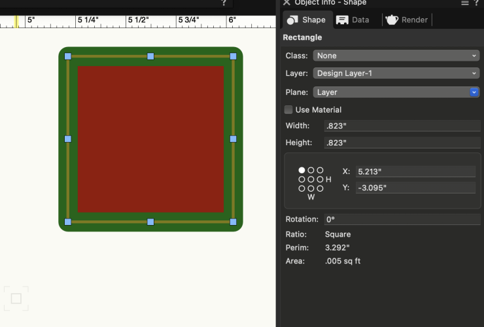
Task: Click the small square icon in canvas corner
Action: (x=16, y=299)
